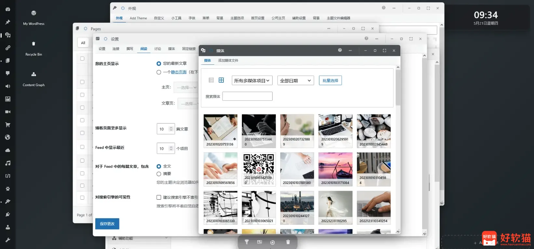Click the paw print icon in sidebar
Screen dimensions: 534x249
point(8,189)
